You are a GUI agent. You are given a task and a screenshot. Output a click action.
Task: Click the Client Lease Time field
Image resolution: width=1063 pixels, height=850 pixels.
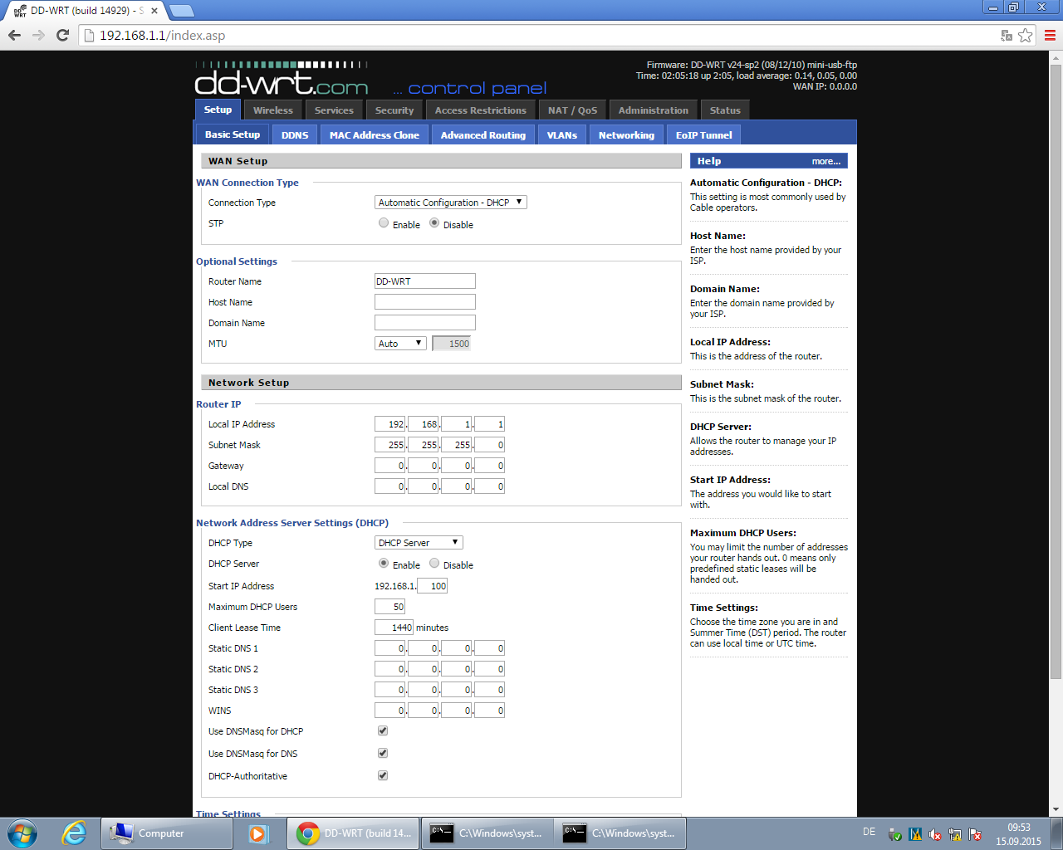[x=394, y=628]
